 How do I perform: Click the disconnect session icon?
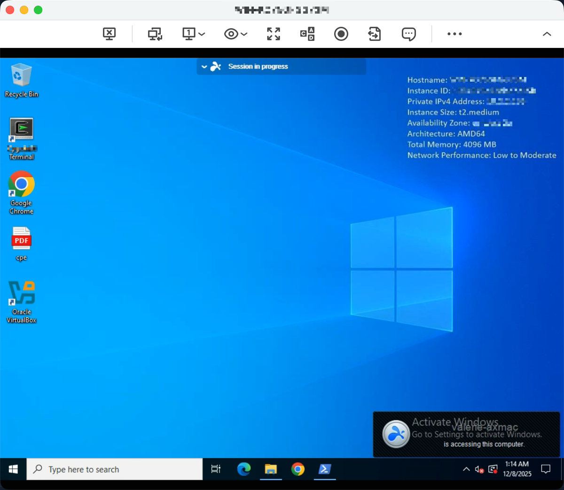coord(109,34)
